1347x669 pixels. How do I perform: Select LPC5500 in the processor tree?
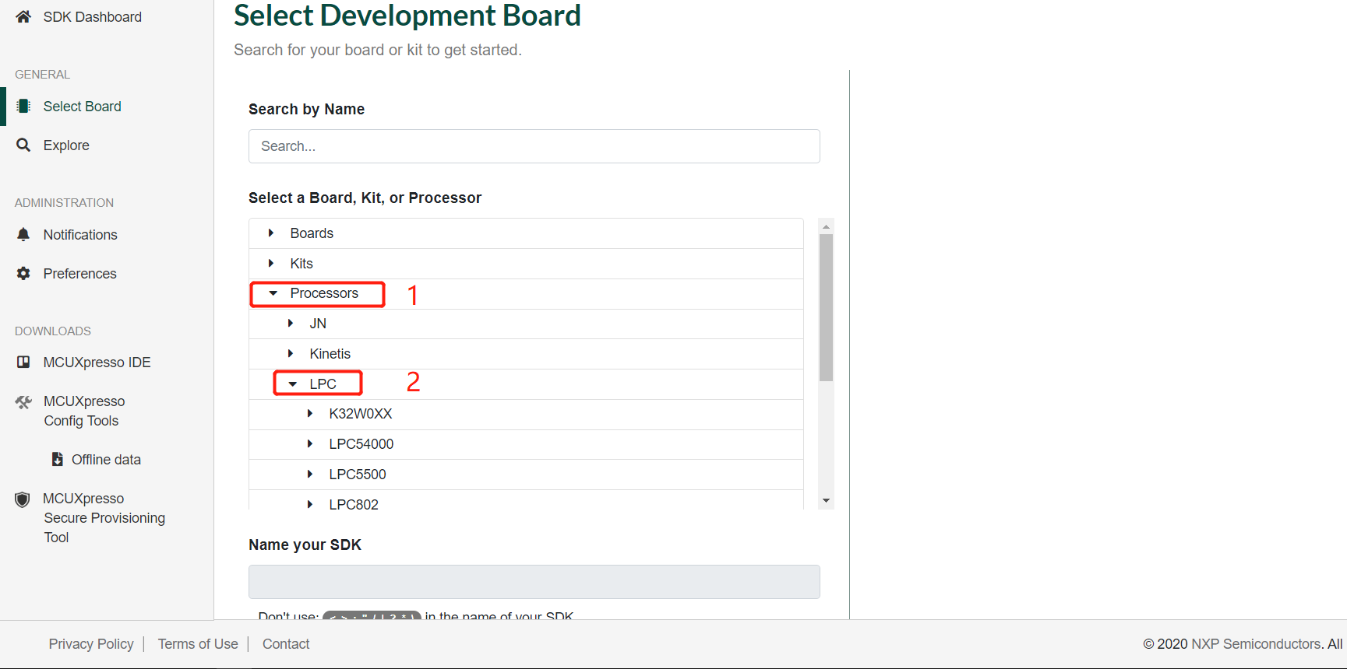click(x=357, y=475)
